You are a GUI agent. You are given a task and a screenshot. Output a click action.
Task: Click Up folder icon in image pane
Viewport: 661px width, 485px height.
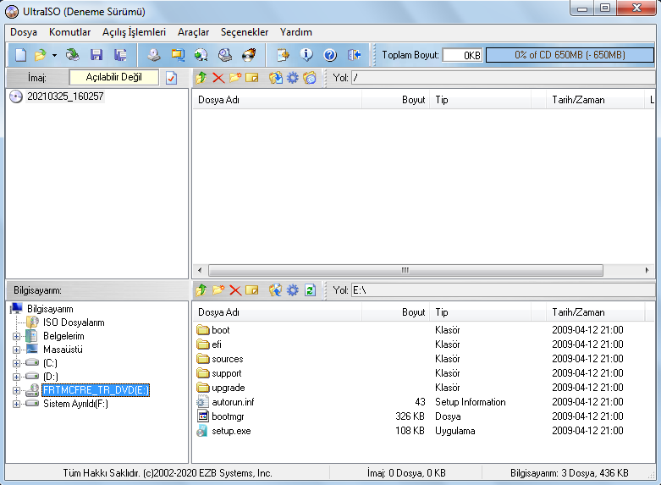pos(201,78)
